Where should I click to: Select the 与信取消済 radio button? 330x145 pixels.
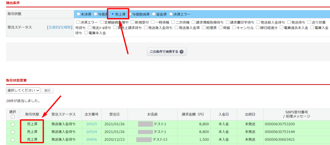tap(130, 14)
